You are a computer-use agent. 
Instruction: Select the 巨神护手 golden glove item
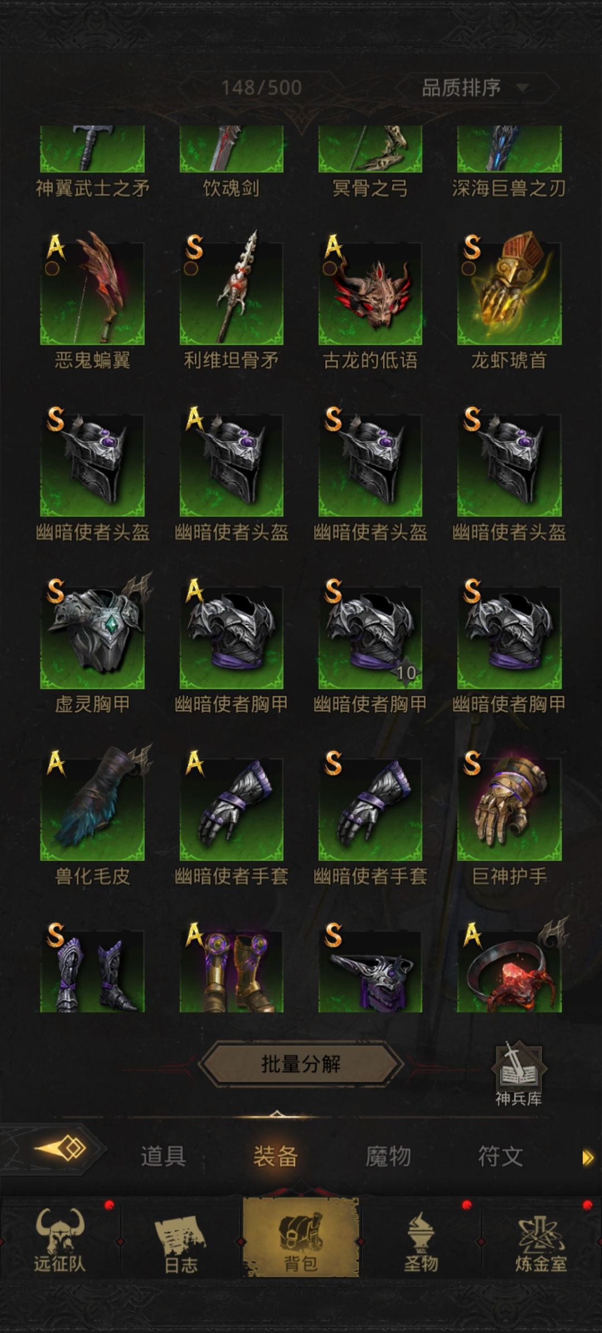(509, 809)
